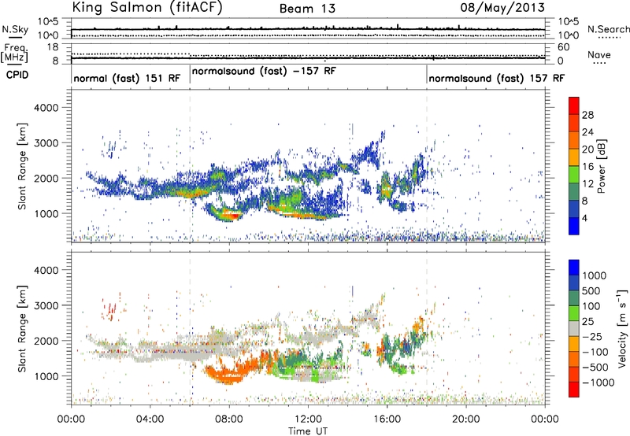Select the "-500" Velocity colorbar tick value
The image size is (630, 436).
pyautogui.click(x=595, y=367)
